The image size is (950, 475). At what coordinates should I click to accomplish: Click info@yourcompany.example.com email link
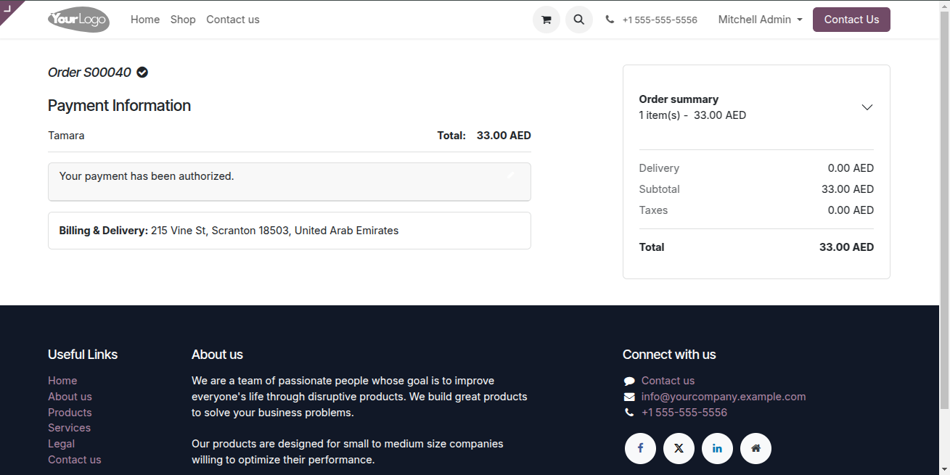[724, 397]
